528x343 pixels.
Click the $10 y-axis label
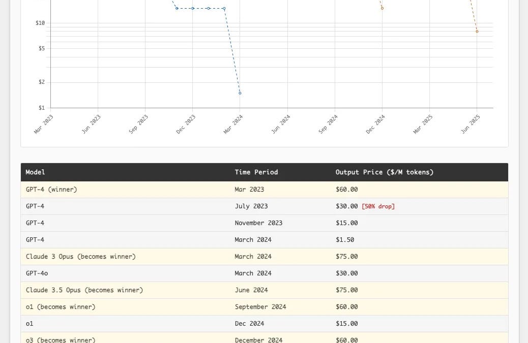click(x=40, y=23)
